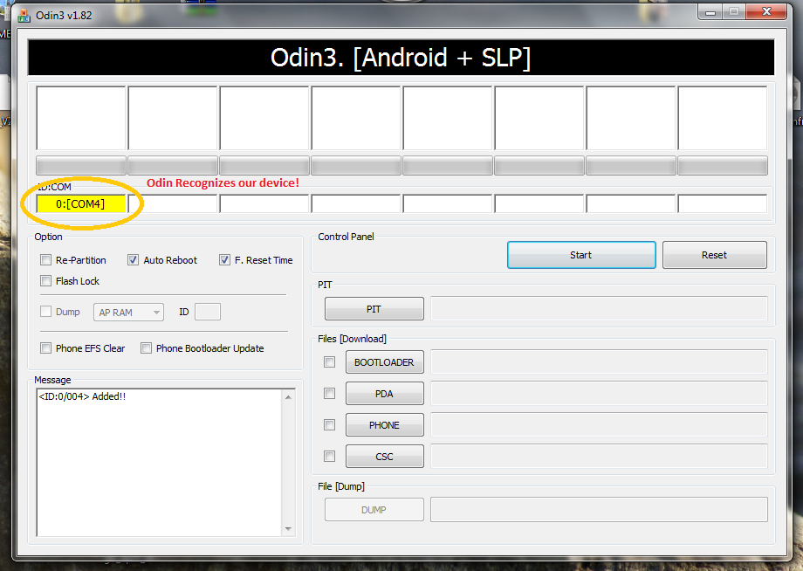Click the Dump ID input field
This screenshot has height=571, width=803.
point(208,312)
